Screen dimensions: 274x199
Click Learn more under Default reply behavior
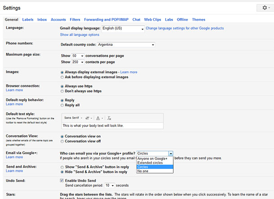click(x=14, y=104)
